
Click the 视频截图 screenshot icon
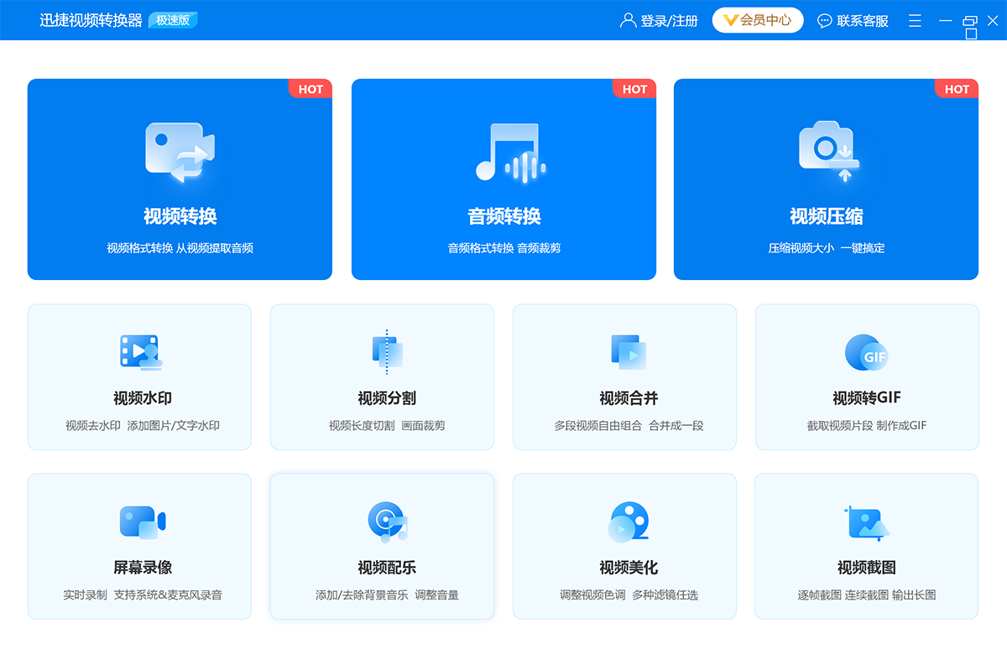pos(867,522)
